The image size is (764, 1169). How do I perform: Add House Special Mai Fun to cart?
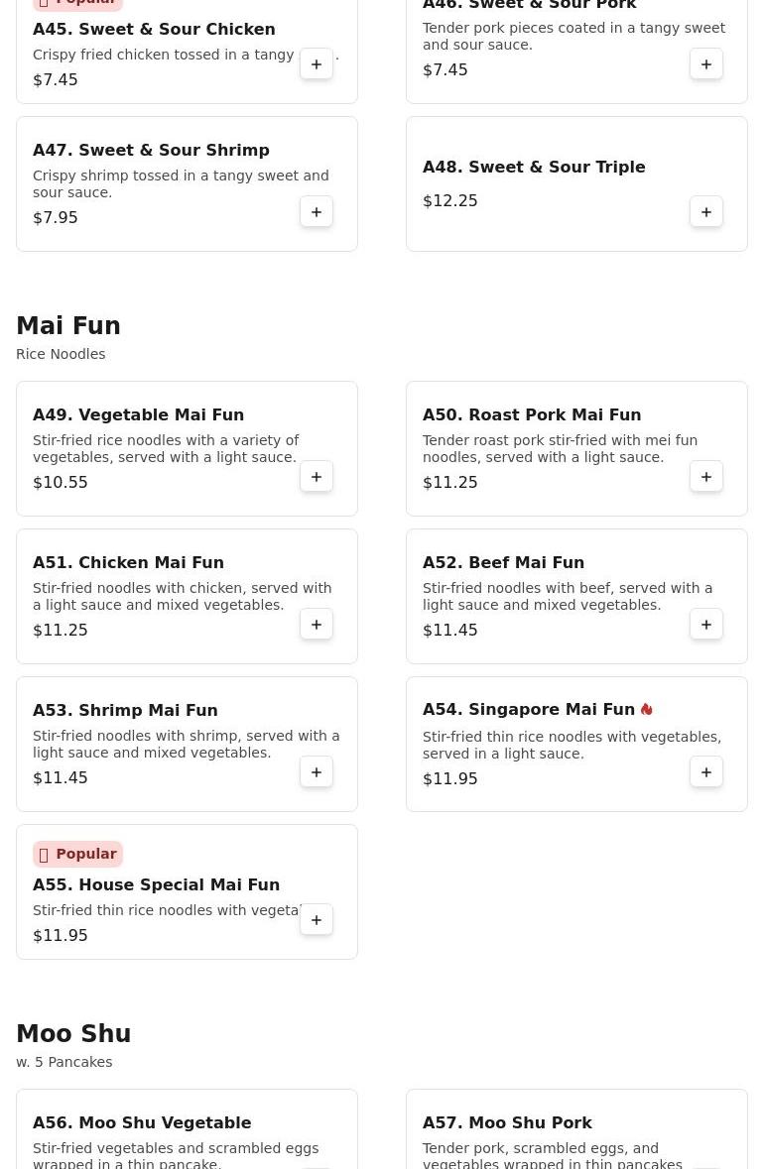click(x=317, y=920)
